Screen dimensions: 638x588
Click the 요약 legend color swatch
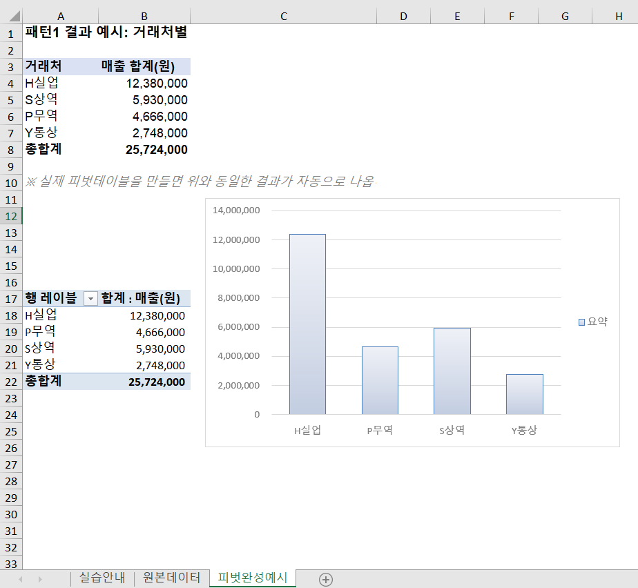pos(581,322)
